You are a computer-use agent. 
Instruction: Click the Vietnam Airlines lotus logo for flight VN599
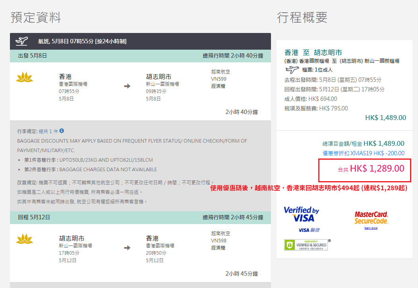(25, 77)
